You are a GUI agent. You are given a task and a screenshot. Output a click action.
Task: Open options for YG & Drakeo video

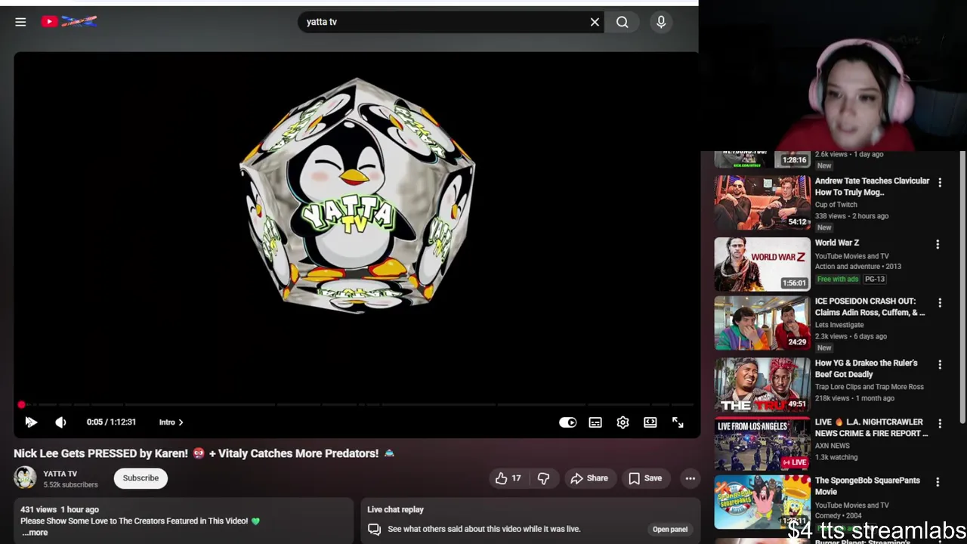tap(940, 365)
